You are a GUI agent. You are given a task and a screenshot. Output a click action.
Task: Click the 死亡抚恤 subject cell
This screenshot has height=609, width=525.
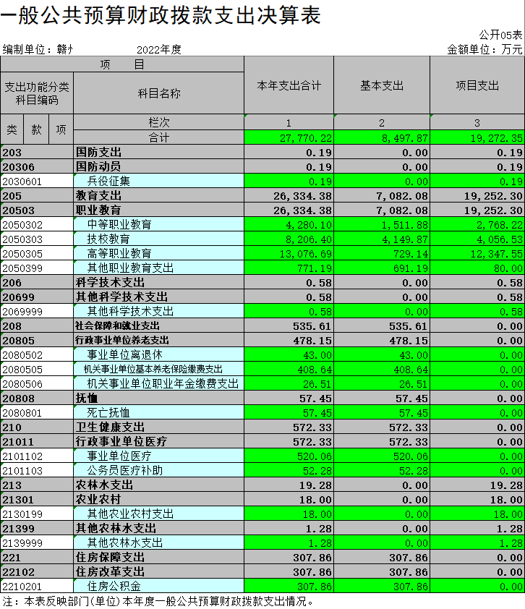pyautogui.click(x=158, y=412)
